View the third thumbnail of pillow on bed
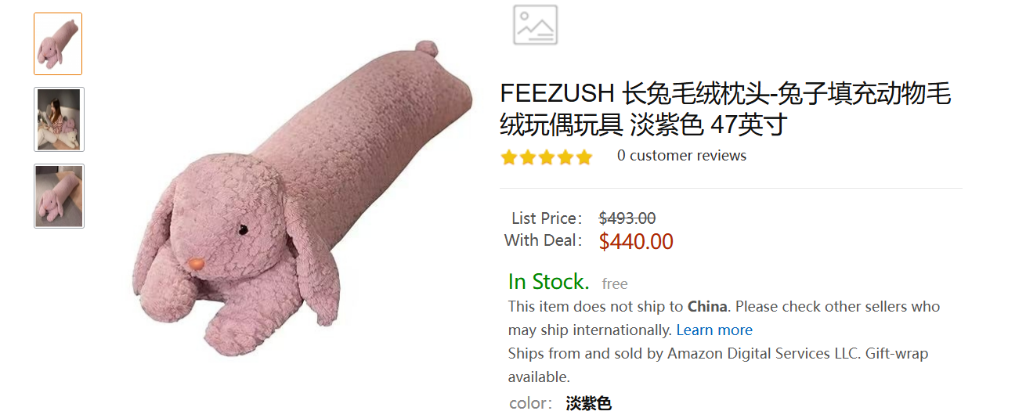The height and width of the screenshot is (411, 1026). 59,196
